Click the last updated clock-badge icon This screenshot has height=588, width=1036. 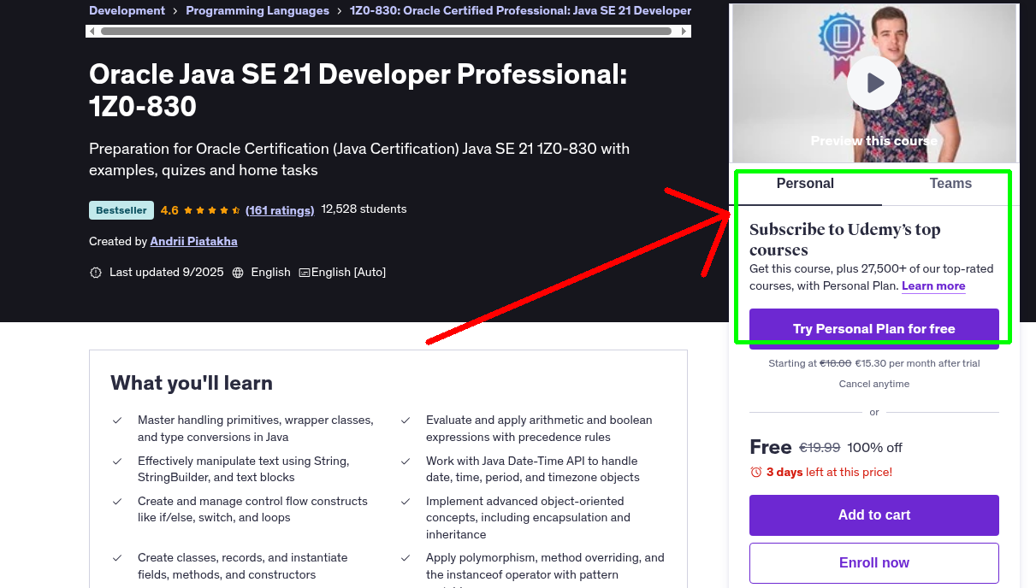click(x=96, y=273)
